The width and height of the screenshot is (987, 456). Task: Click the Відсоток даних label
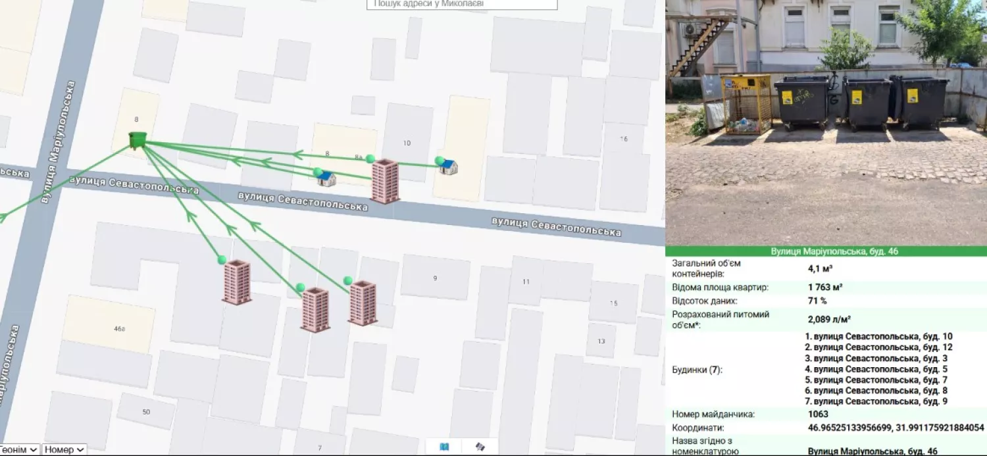[707, 301]
